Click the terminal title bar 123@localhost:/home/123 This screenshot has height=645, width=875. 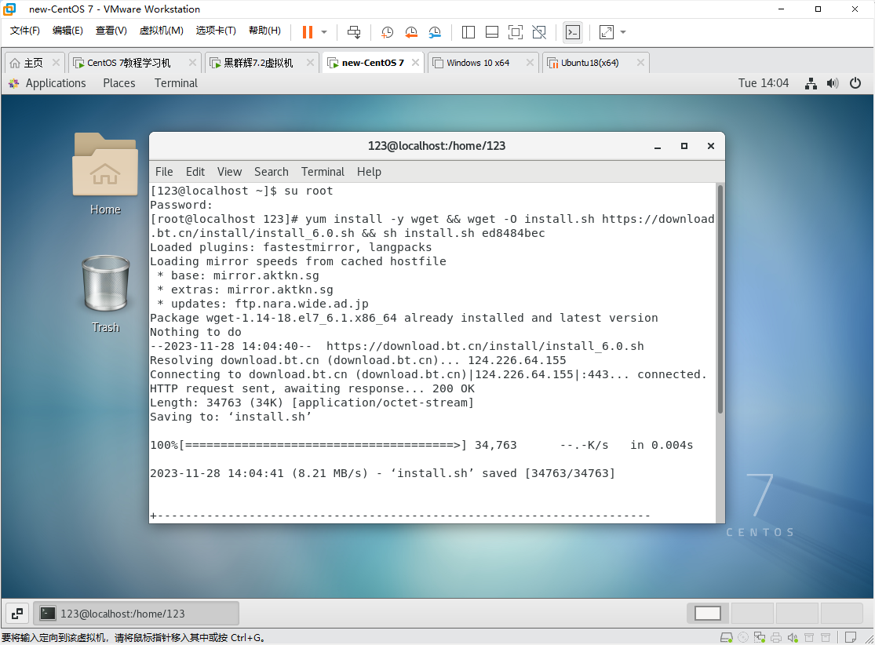coord(436,146)
